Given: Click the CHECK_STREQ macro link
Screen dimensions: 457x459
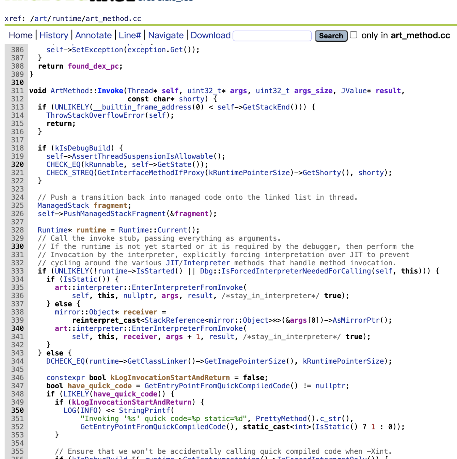Looking at the screenshot, I should click(x=70, y=173).
